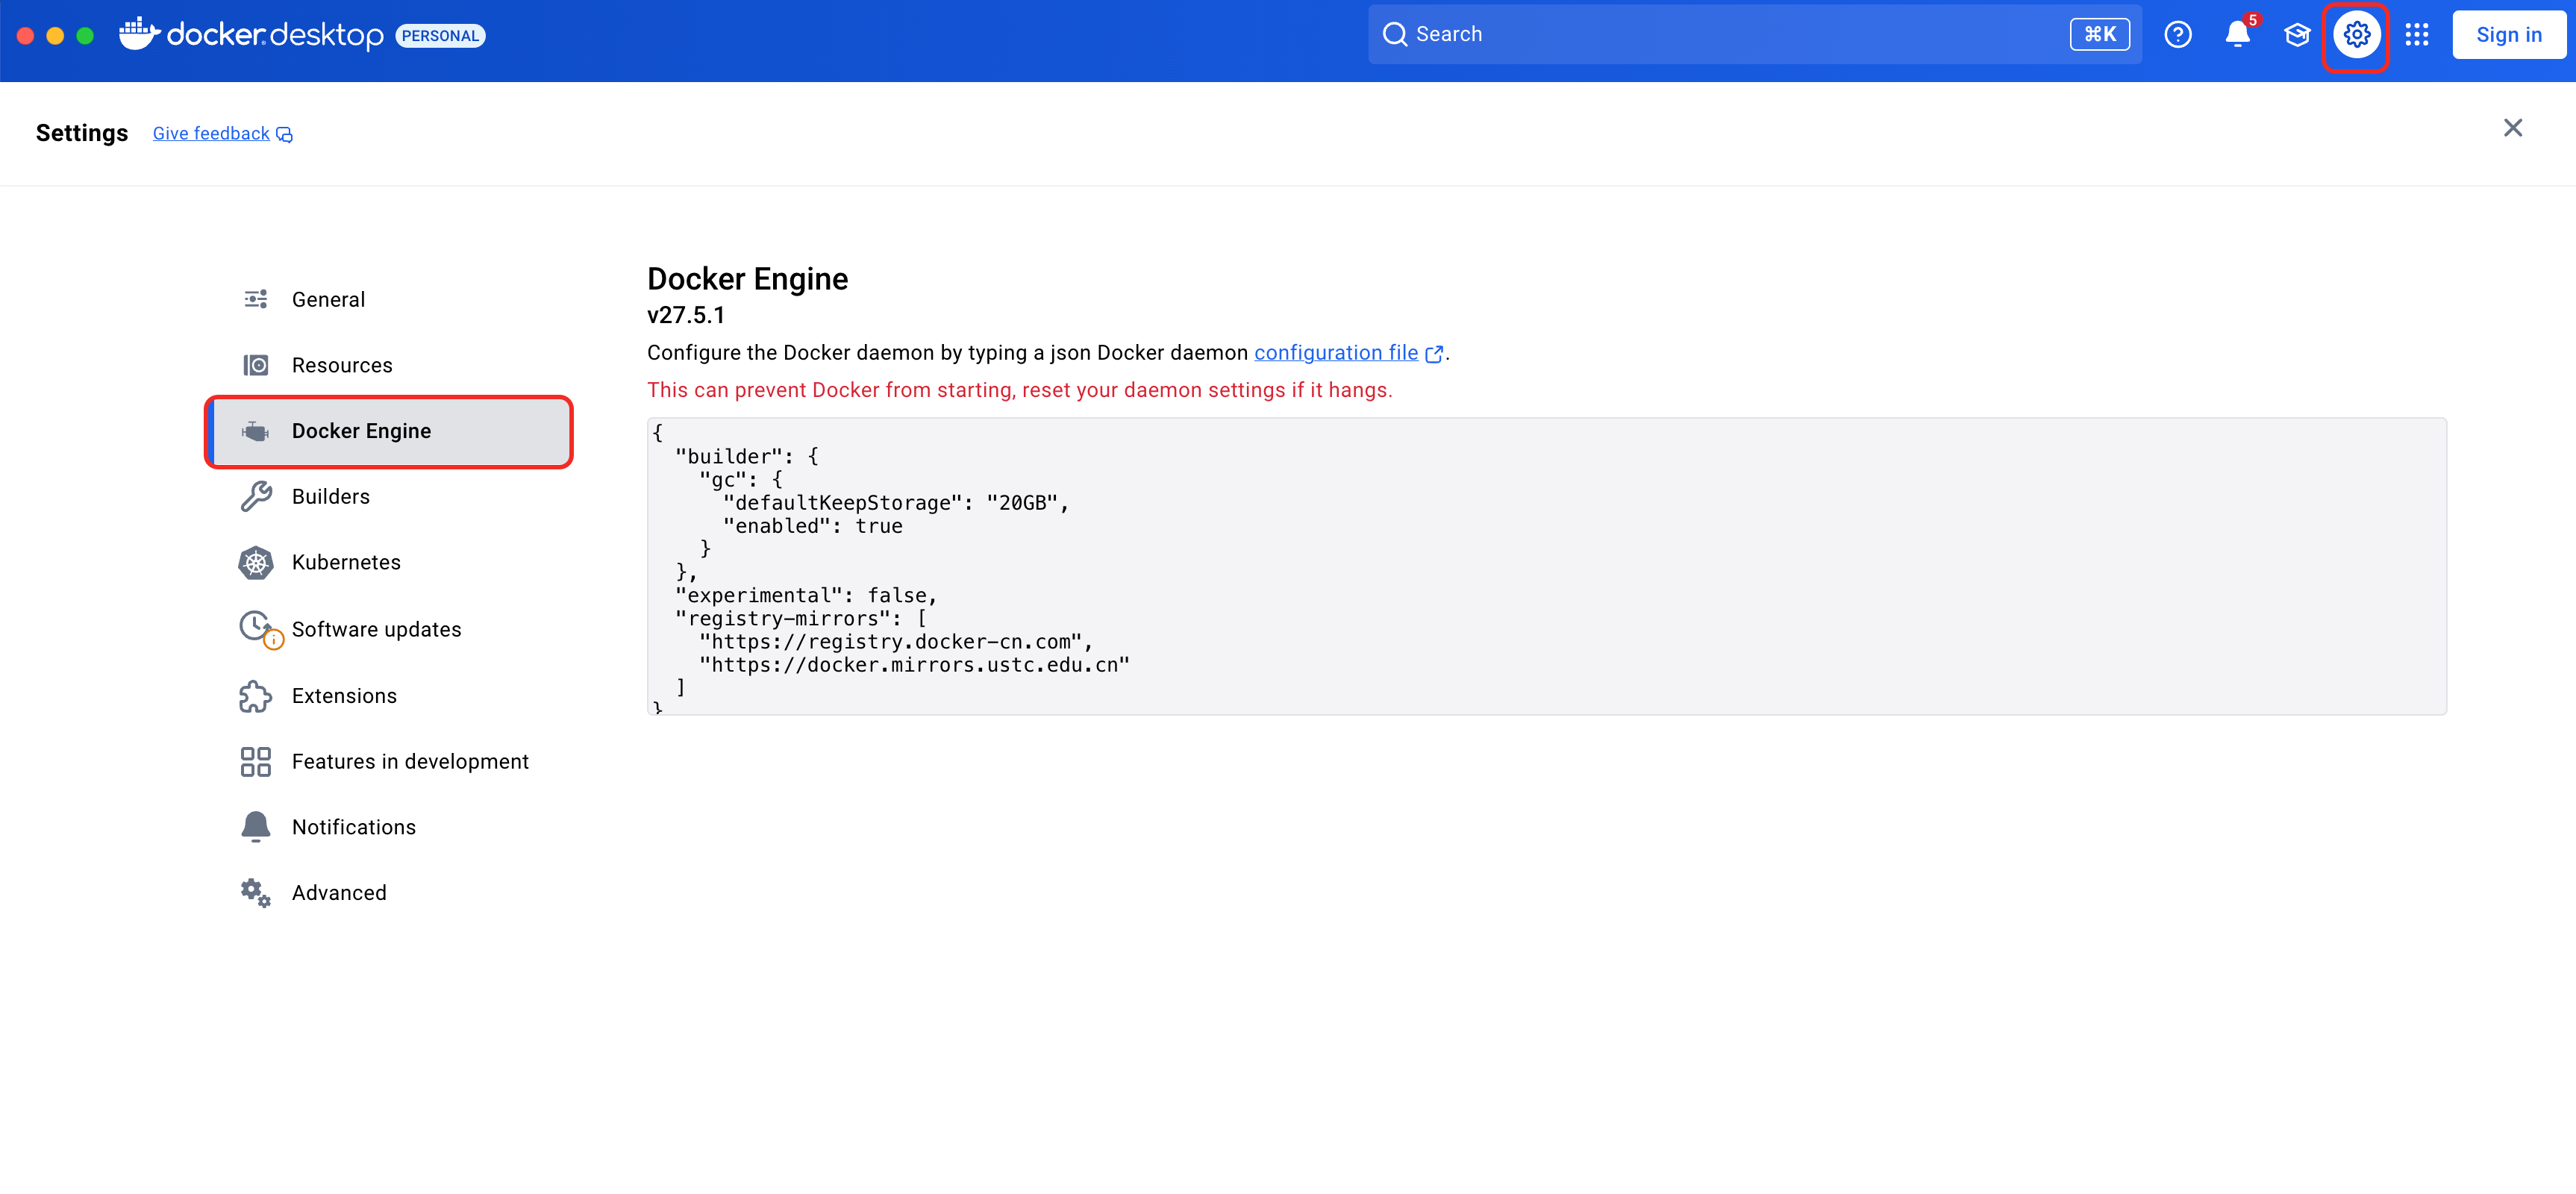Click the Kubernetes wheel icon
The height and width of the screenshot is (1194, 2576).
click(x=256, y=563)
